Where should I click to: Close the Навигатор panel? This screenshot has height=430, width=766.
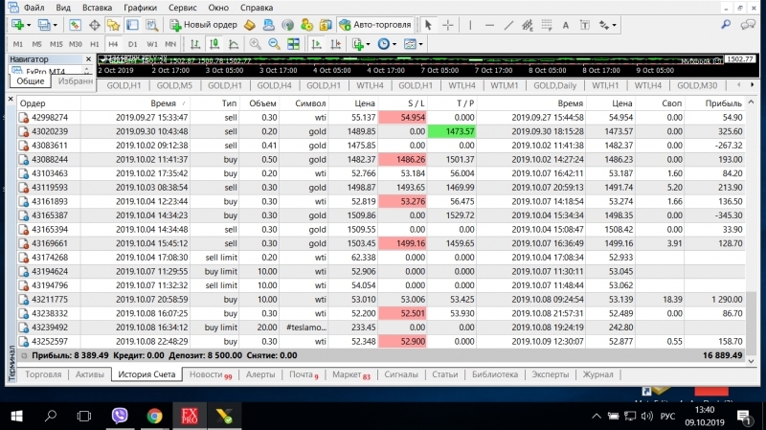tap(89, 59)
